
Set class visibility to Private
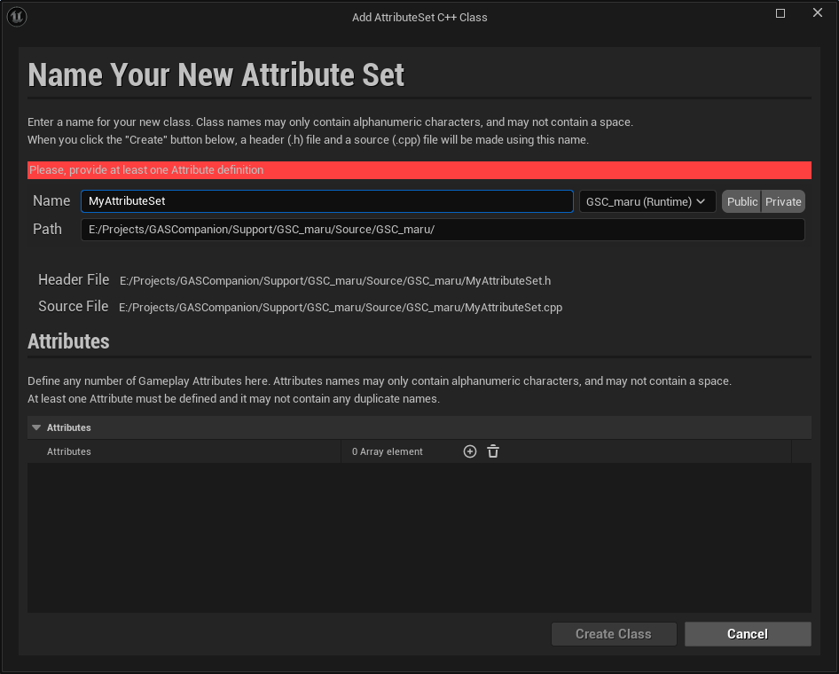click(x=783, y=201)
